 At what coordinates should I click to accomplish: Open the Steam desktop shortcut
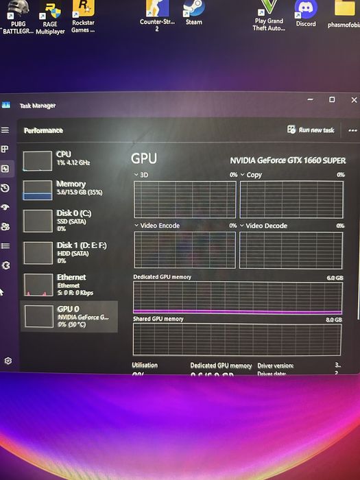pyautogui.click(x=193, y=13)
